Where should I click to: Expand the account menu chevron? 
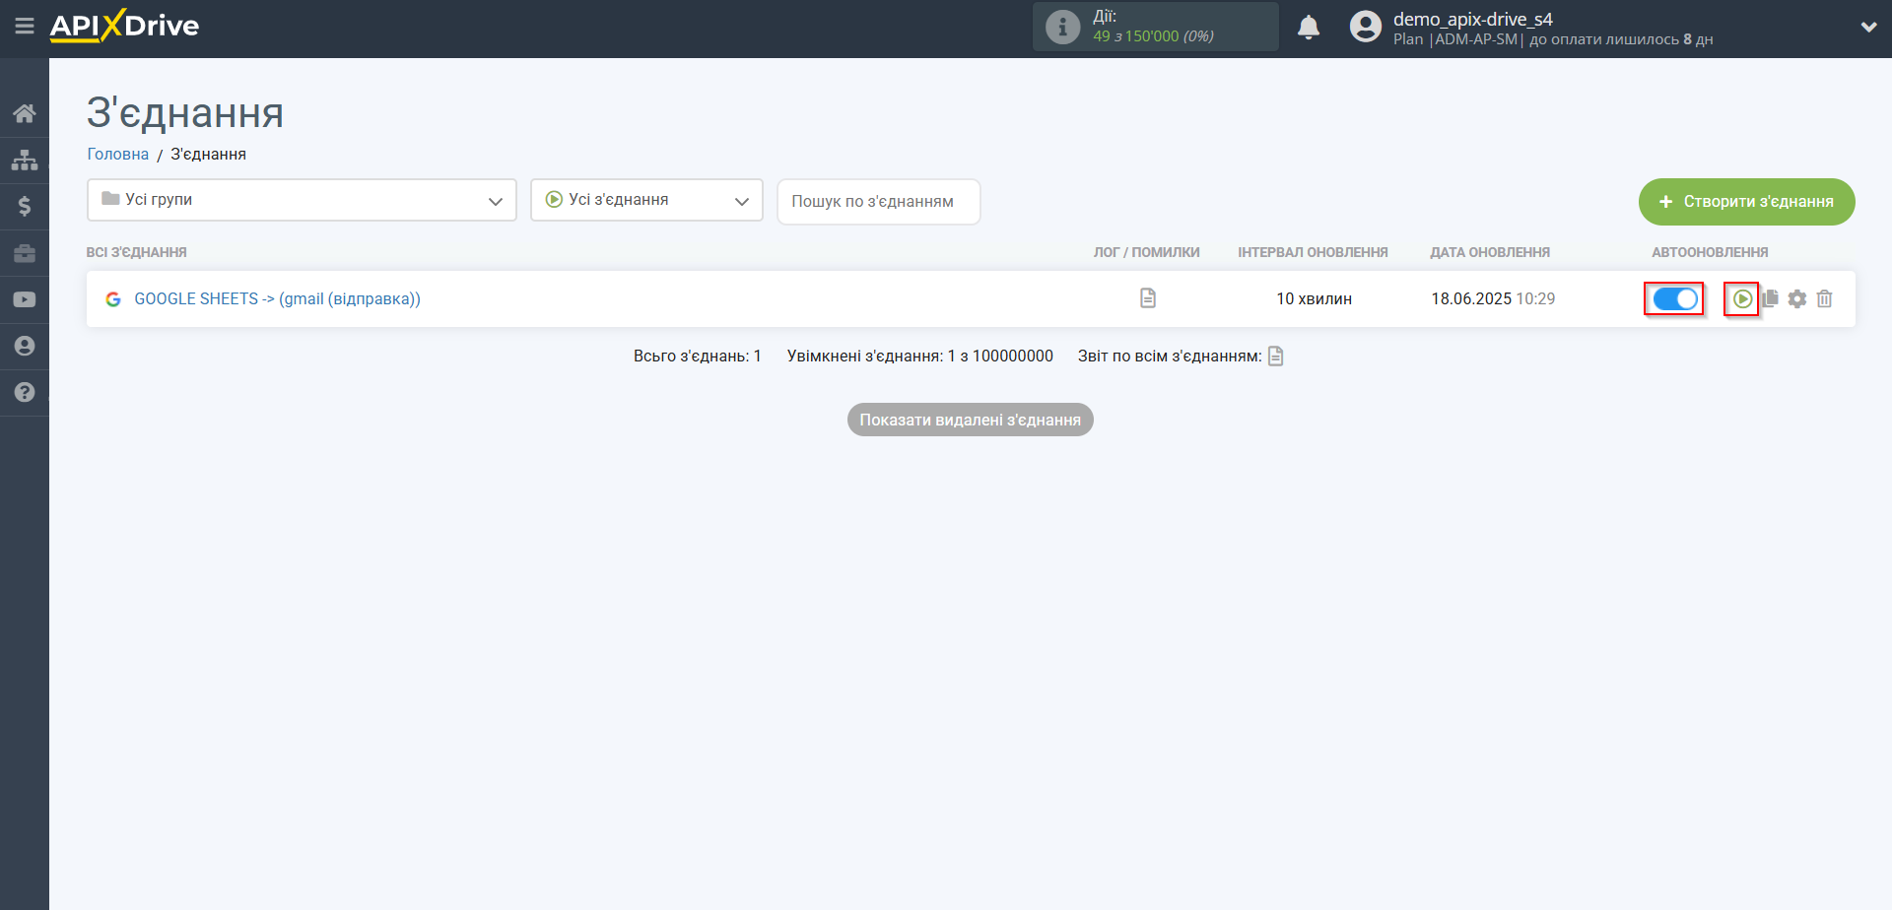[x=1868, y=28]
